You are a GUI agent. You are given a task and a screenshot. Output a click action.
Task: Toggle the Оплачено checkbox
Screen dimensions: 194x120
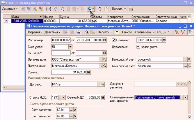click(114, 40)
